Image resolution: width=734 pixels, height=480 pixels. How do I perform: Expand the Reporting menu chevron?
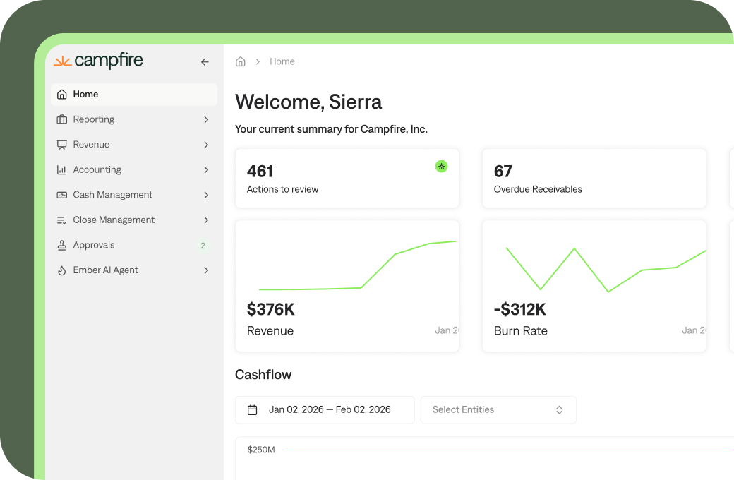coord(206,120)
